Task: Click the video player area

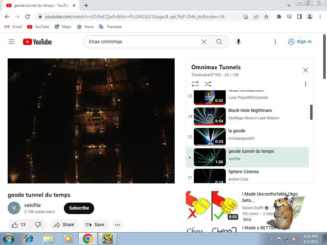Action: (91, 121)
